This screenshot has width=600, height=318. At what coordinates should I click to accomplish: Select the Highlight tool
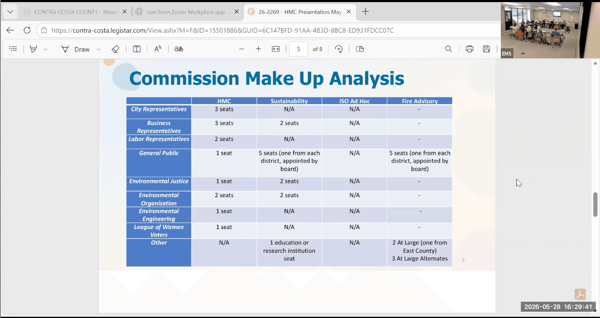(x=33, y=49)
